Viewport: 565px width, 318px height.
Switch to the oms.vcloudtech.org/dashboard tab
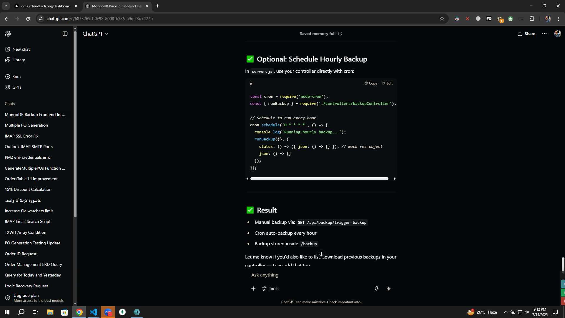pos(46,6)
